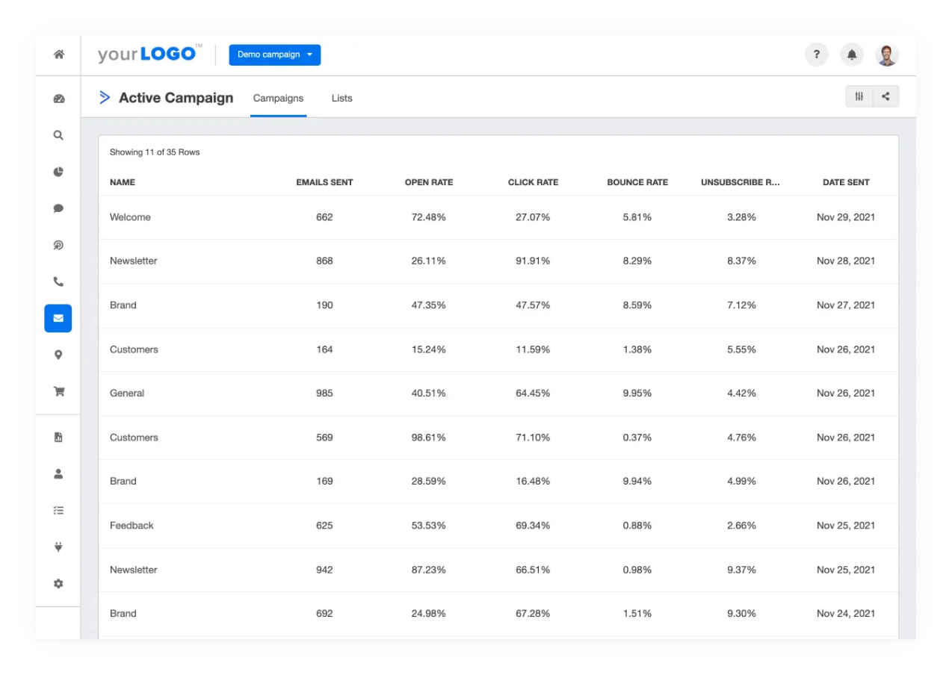Open the reports document icon
The height and width of the screenshot is (675, 952).
click(x=58, y=437)
